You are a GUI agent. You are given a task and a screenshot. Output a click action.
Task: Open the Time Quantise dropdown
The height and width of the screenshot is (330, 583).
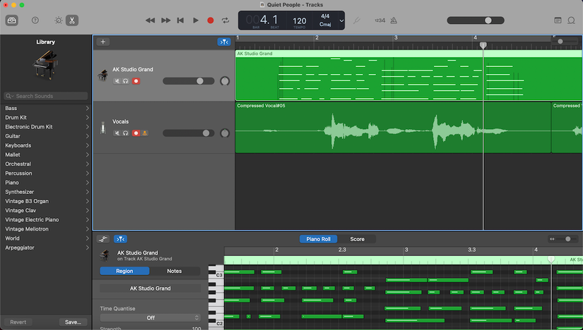coord(151,318)
